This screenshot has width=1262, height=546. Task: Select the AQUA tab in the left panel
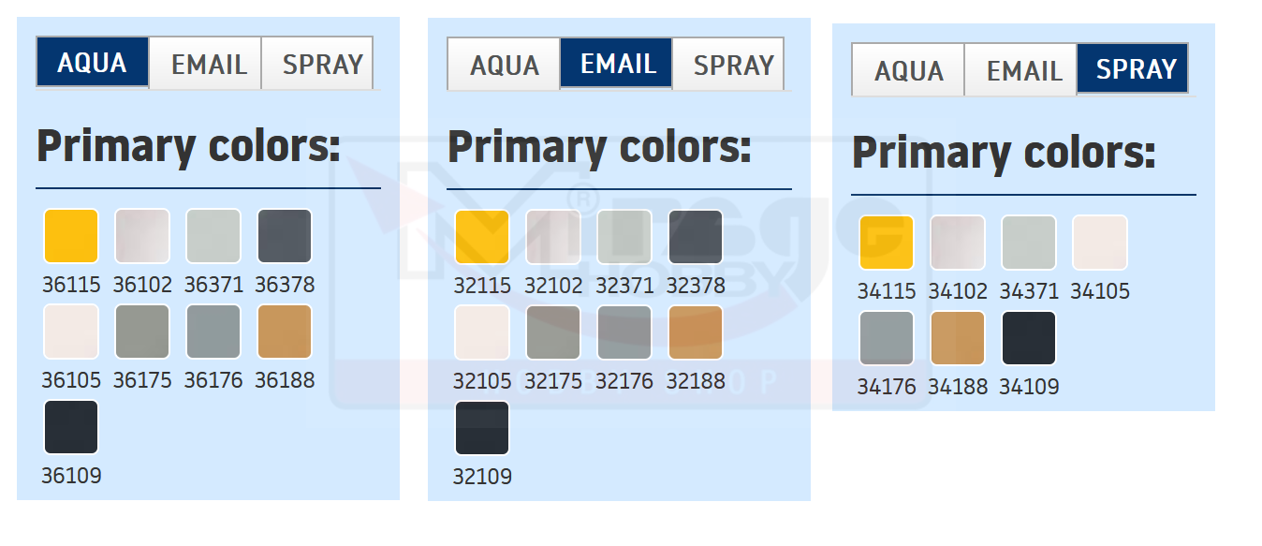tap(93, 63)
